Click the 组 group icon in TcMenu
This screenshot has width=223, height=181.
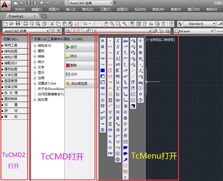[102, 47]
